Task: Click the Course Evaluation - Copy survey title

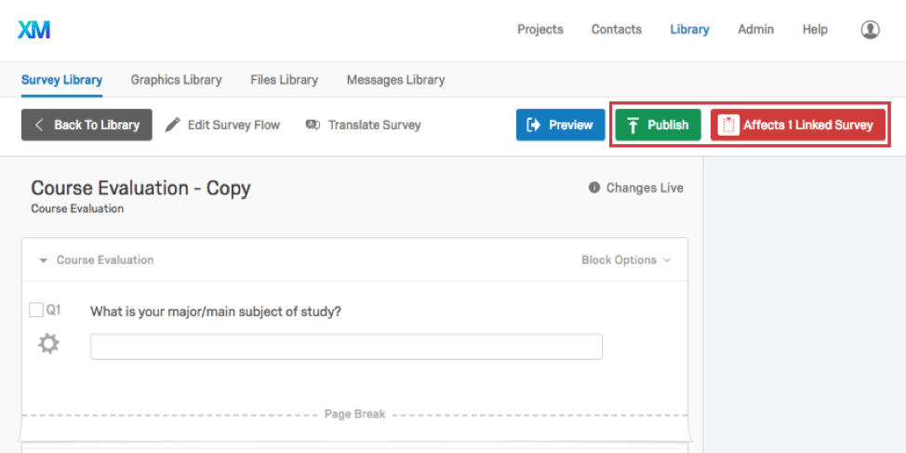Action: tap(140, 188)
